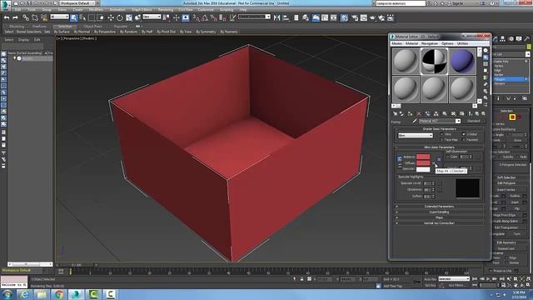Open the Navigation menu in Material Editor
This screenshot has height=300, width=533.
click(430, 43)
